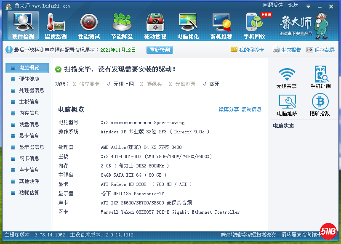
Task: Open title bar dropdown menu arrow
Action: click(x=309, y=7)
